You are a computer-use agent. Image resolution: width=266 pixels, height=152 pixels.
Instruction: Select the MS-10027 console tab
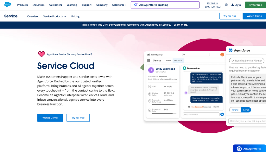pos(178,60)
